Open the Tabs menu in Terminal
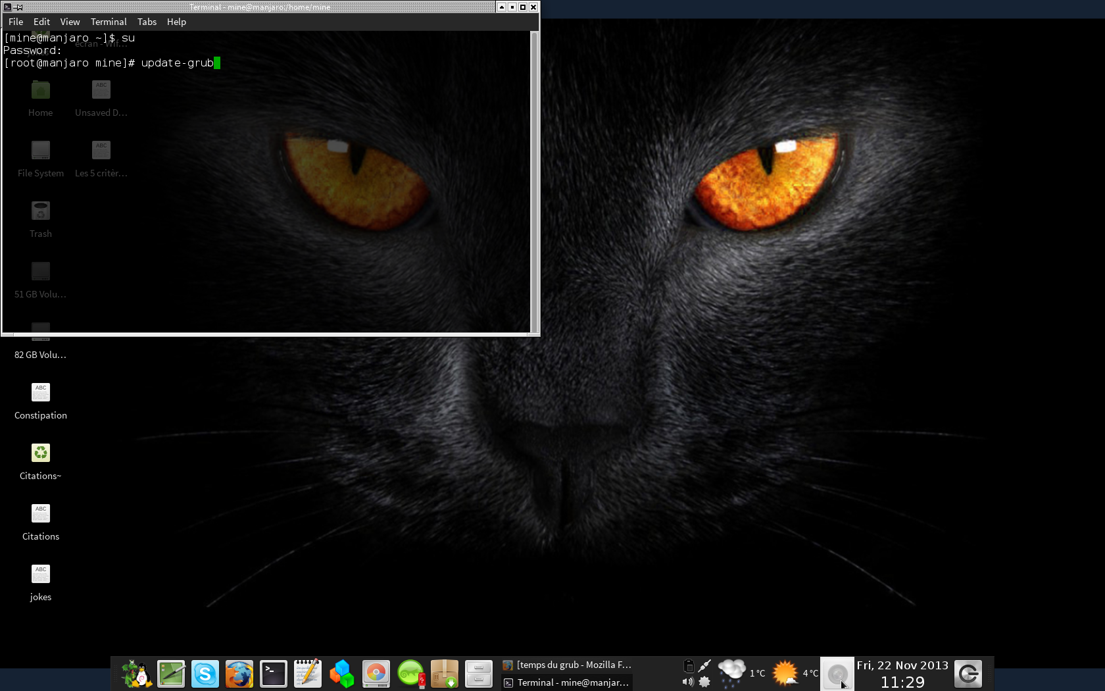The width and height of the screenshot is (1105, 691). pyautogui.click(x=147, y=22)
